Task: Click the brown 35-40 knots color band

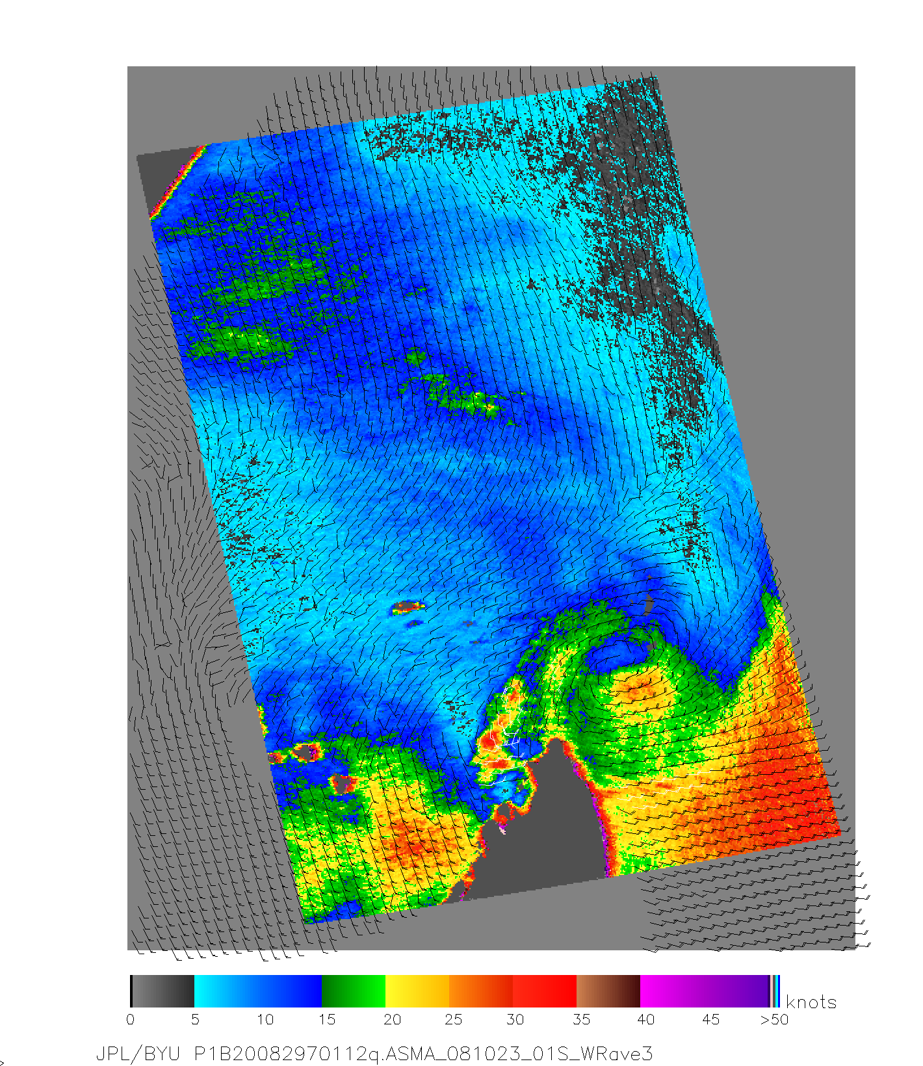Action: click(609, 991)
